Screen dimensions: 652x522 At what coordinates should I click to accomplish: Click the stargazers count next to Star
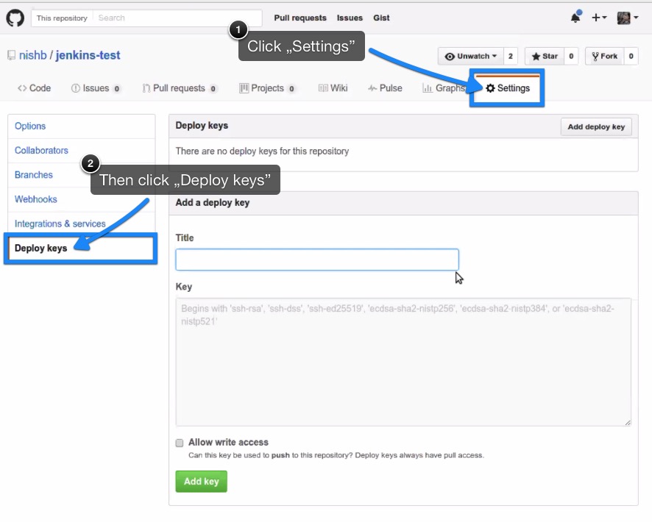[571, 56]
